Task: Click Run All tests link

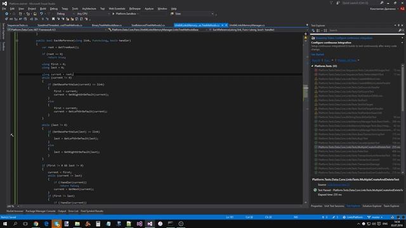Action: click(316, 61)
